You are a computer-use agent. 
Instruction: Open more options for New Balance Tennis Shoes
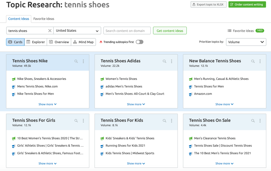[260, 61]
